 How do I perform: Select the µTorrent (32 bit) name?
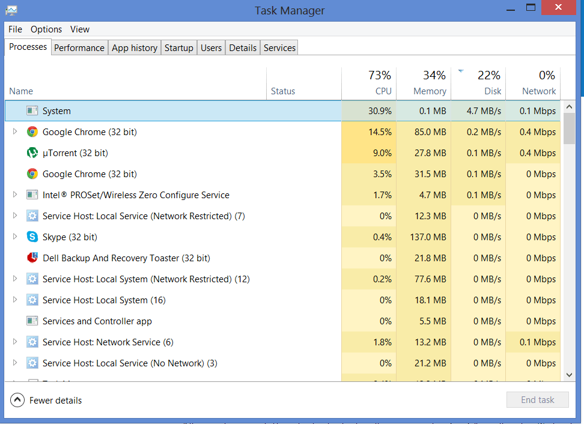75,153
